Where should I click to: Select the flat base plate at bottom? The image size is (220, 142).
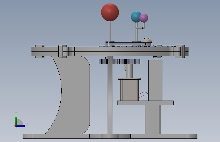(x=110, y=136)
